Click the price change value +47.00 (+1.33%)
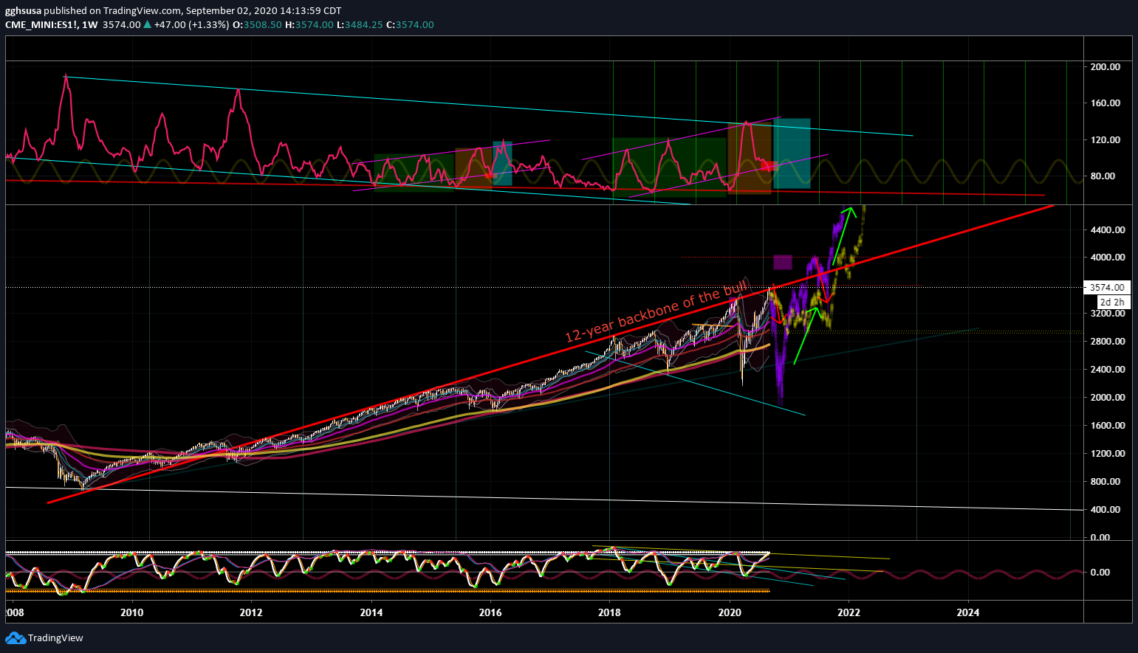Screen dimensions: 1138x653 192,24
